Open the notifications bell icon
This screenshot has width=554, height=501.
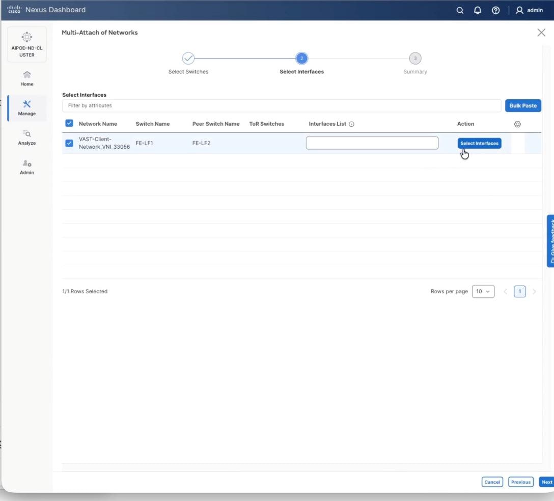pos(478,10)
